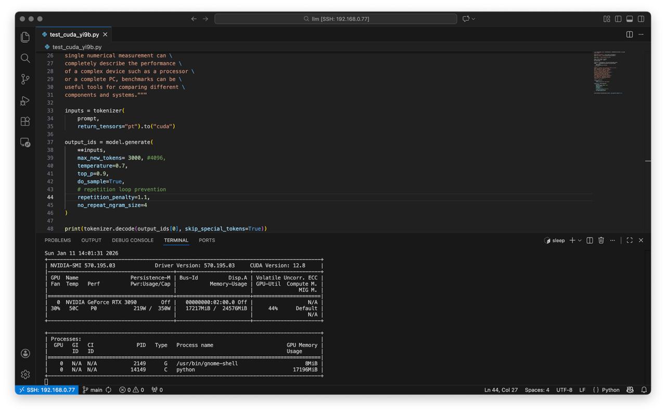
Task: Switch to the PROBLEMS panel tab
Action: [58, 240]
